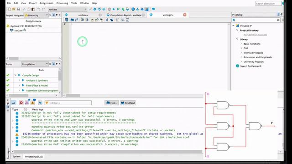Open the xorGate project dropdown in toolbar
This screenshot has width=292, height=164.
tap(85, 9)
